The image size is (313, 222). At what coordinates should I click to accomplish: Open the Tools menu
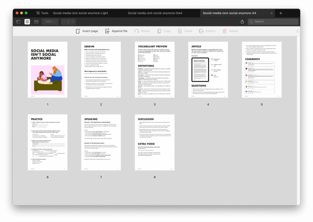pyautogui.click(x=42, y=13)
